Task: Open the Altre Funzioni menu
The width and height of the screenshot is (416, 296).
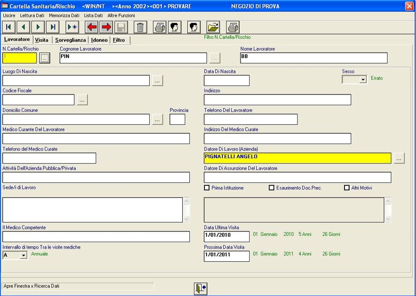Action: click(x=121, y=15)
